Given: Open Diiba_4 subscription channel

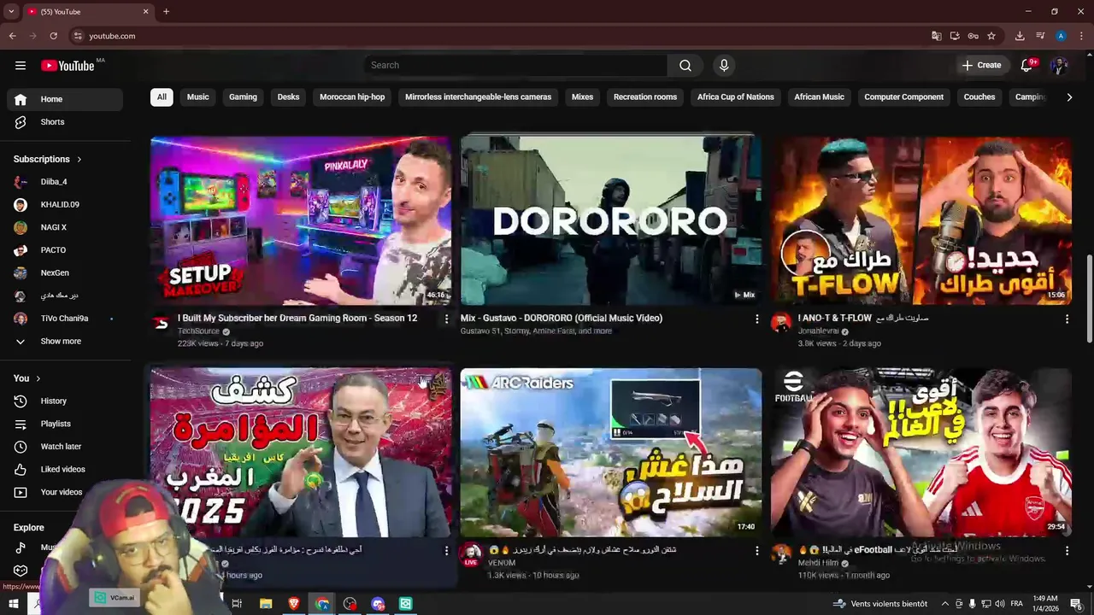Looking at the screenshot, I should [65, 182].
